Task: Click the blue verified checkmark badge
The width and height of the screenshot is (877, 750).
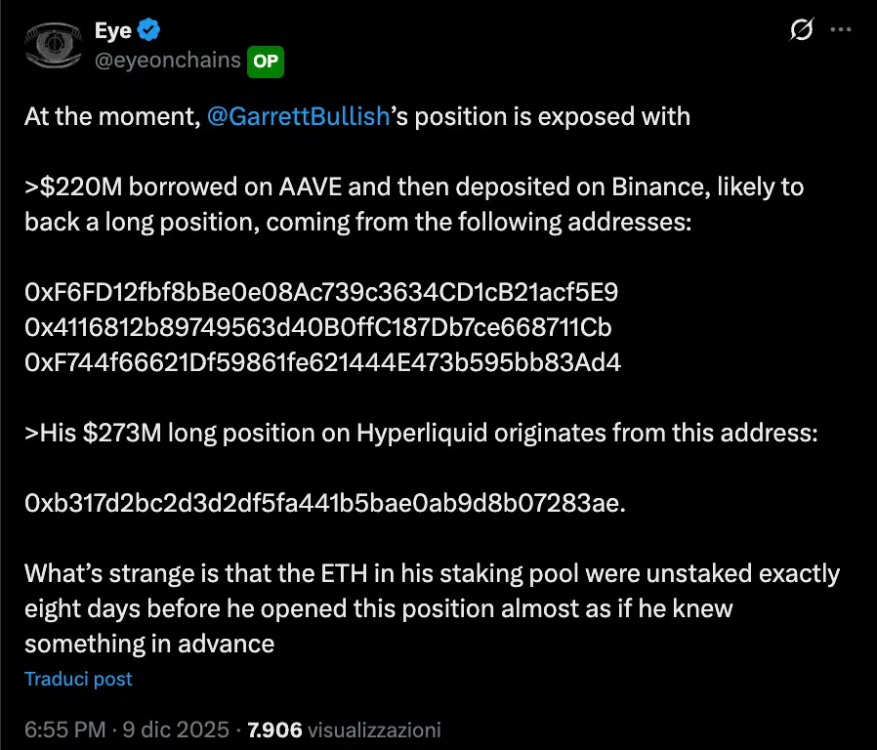Action: 148,30
